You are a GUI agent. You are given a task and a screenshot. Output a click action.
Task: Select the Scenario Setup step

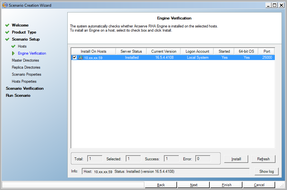click(x=26, y=39)
